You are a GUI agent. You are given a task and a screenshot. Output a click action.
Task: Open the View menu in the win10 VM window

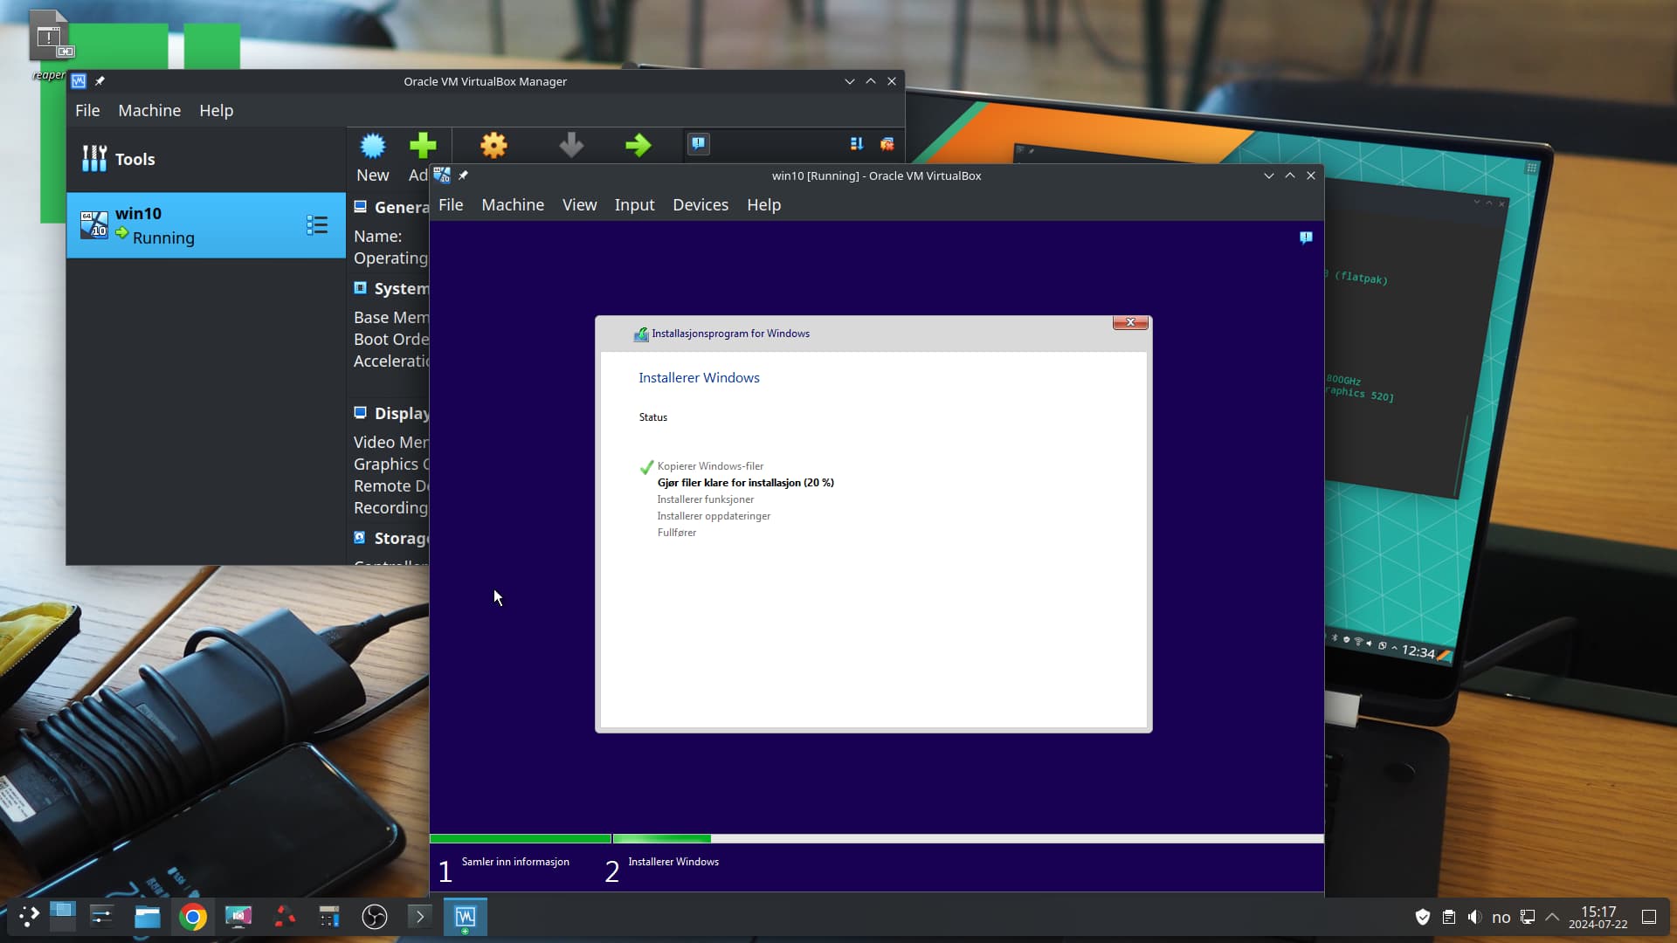pos(580,205)
